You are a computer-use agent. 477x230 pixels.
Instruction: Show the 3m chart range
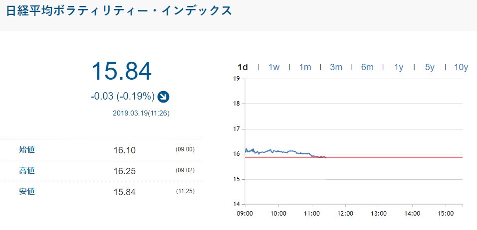point(336,67)
